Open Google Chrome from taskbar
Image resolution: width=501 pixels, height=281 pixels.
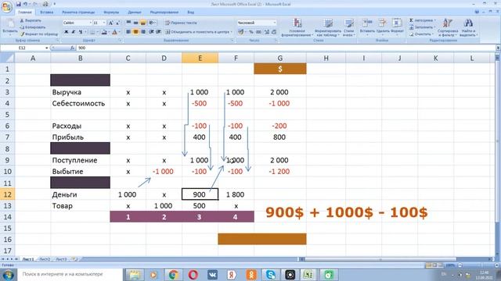click(x=174, y=274)
